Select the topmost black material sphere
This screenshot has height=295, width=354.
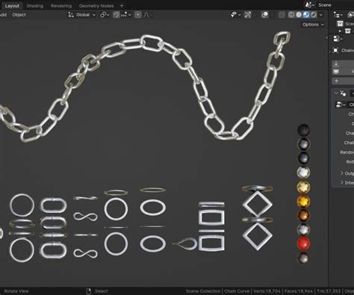304,130
